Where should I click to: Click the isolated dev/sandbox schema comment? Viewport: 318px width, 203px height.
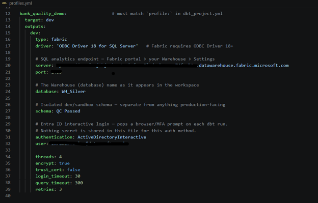click(130, 105)
